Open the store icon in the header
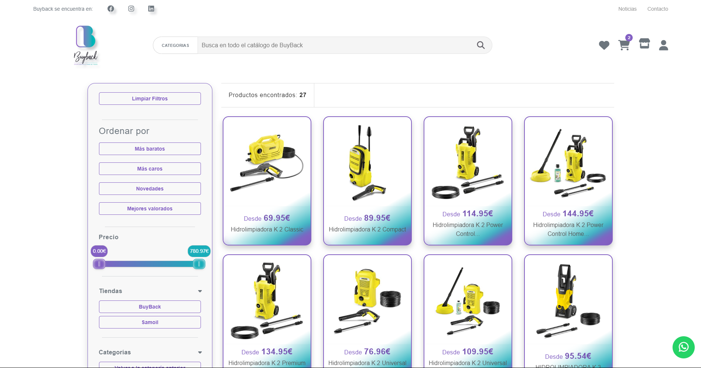 click(644, 44)
